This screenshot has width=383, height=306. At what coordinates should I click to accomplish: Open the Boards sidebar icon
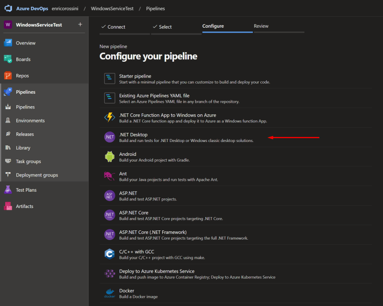(8, 59)
